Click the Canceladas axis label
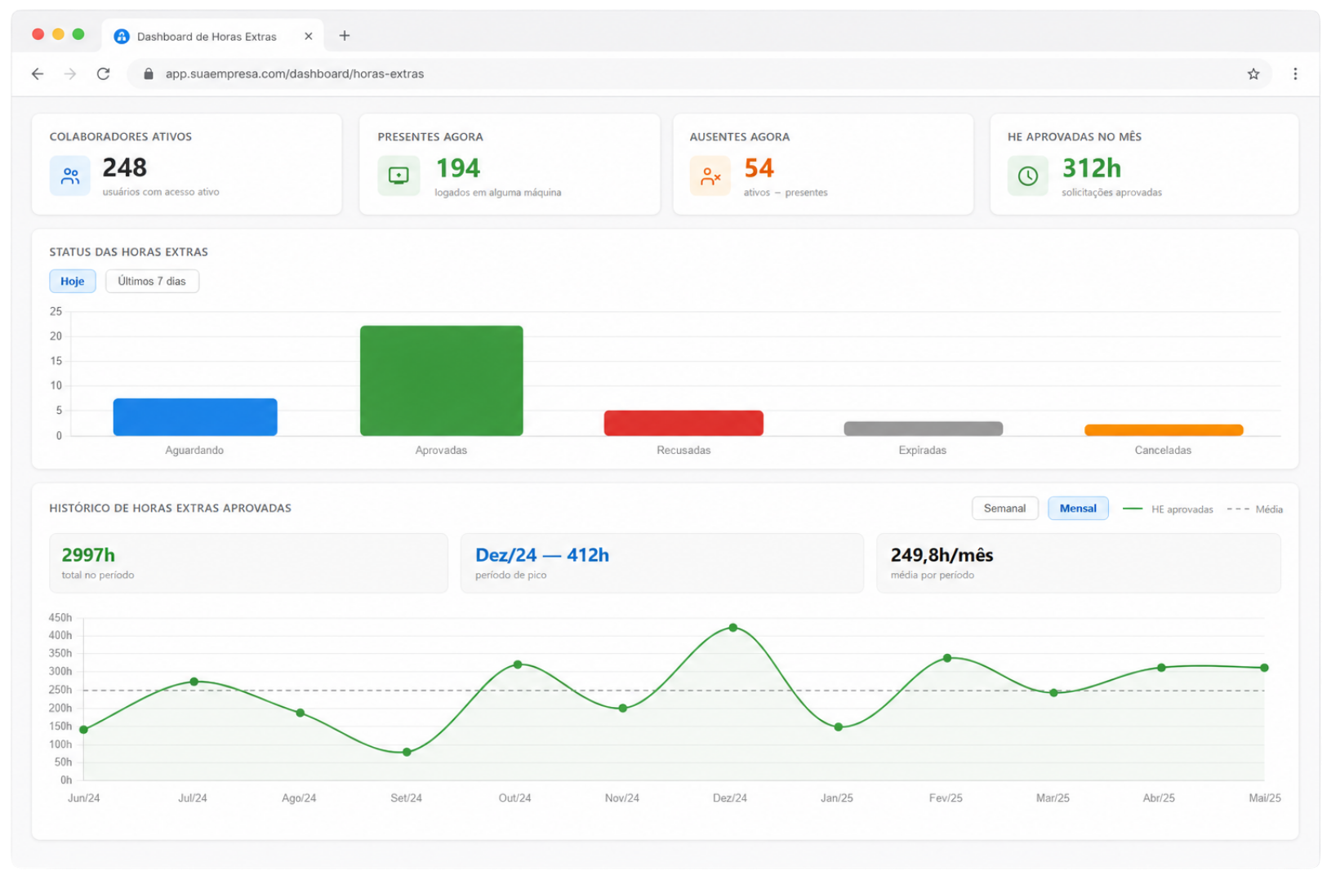 click(1163, 451)
